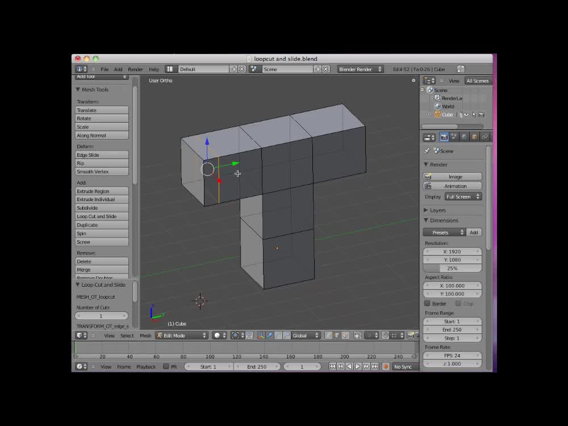Toggle Cube selectability cursor icon
The image size is (568, 426).
tap(474, 115)
